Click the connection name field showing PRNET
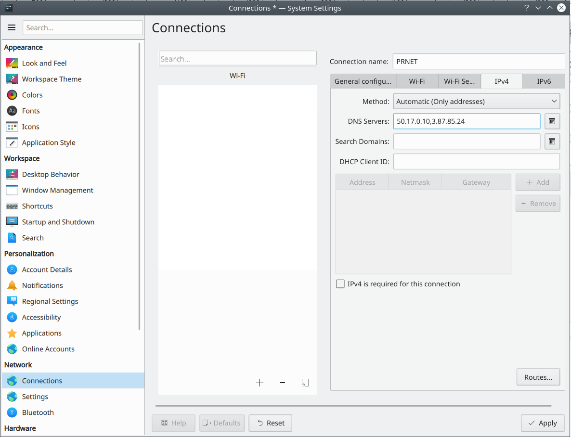 tap(479, 61)
